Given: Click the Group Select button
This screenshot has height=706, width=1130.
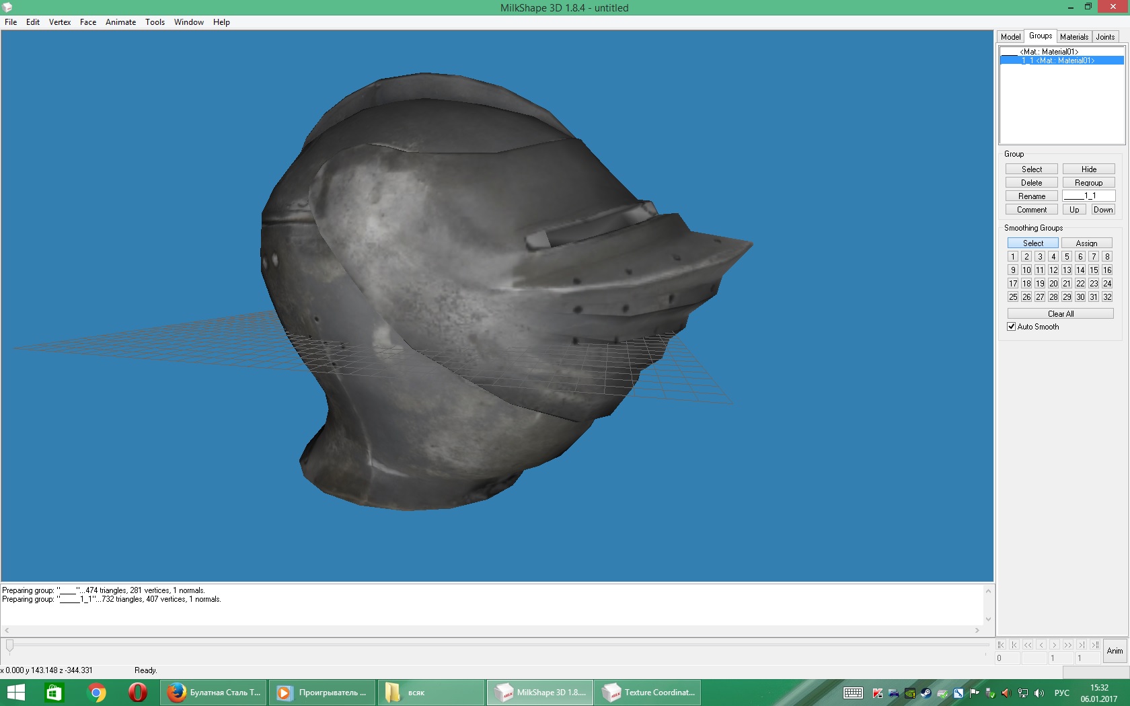Looking at the screenshot, I should tap(1032, 169).
